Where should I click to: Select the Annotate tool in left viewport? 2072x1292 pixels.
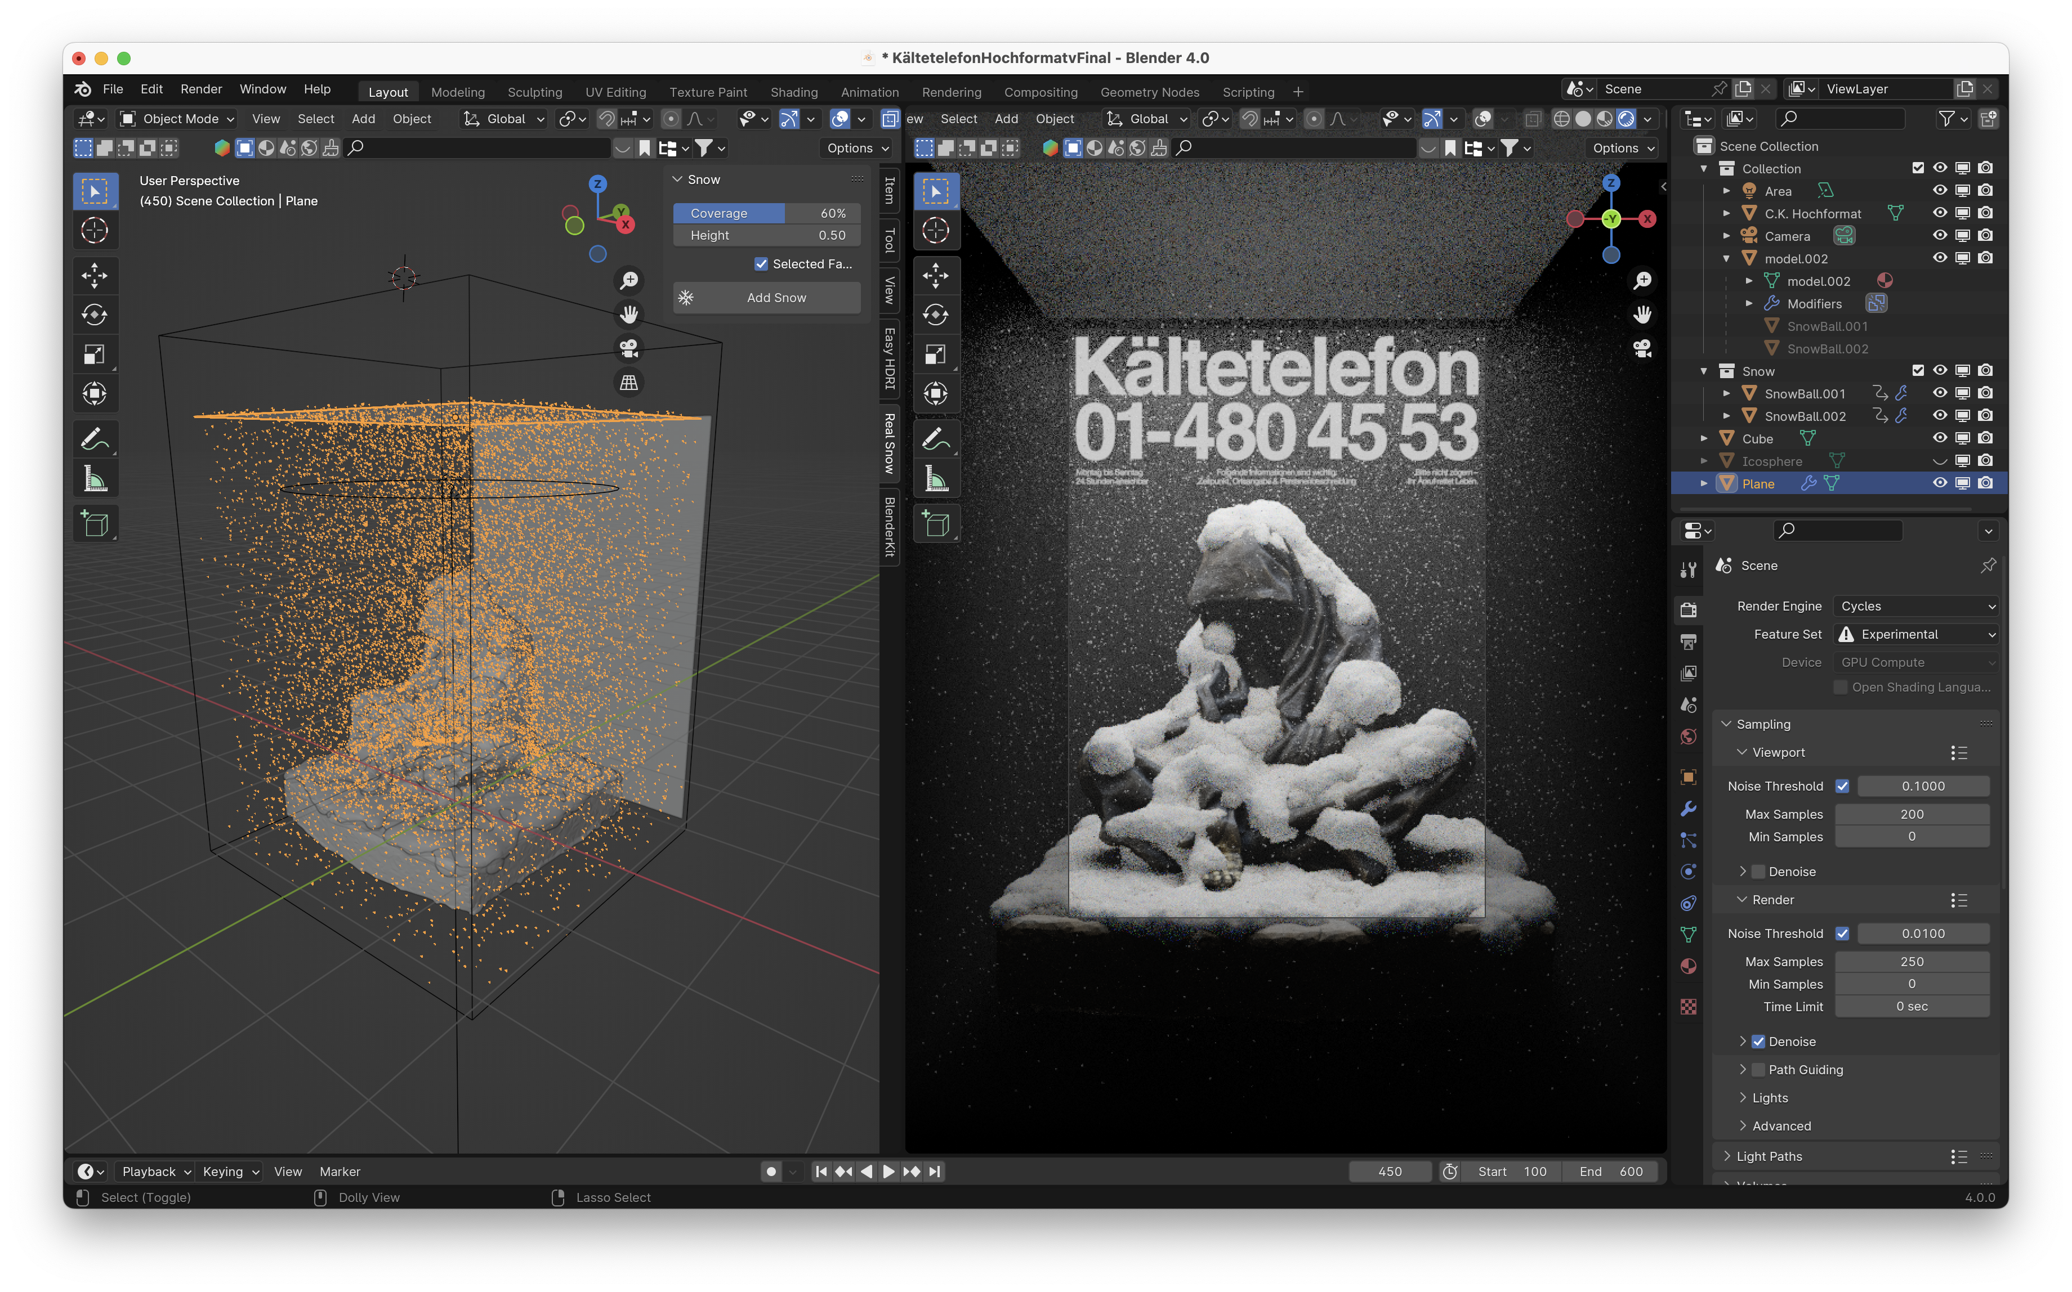(94, 439)
